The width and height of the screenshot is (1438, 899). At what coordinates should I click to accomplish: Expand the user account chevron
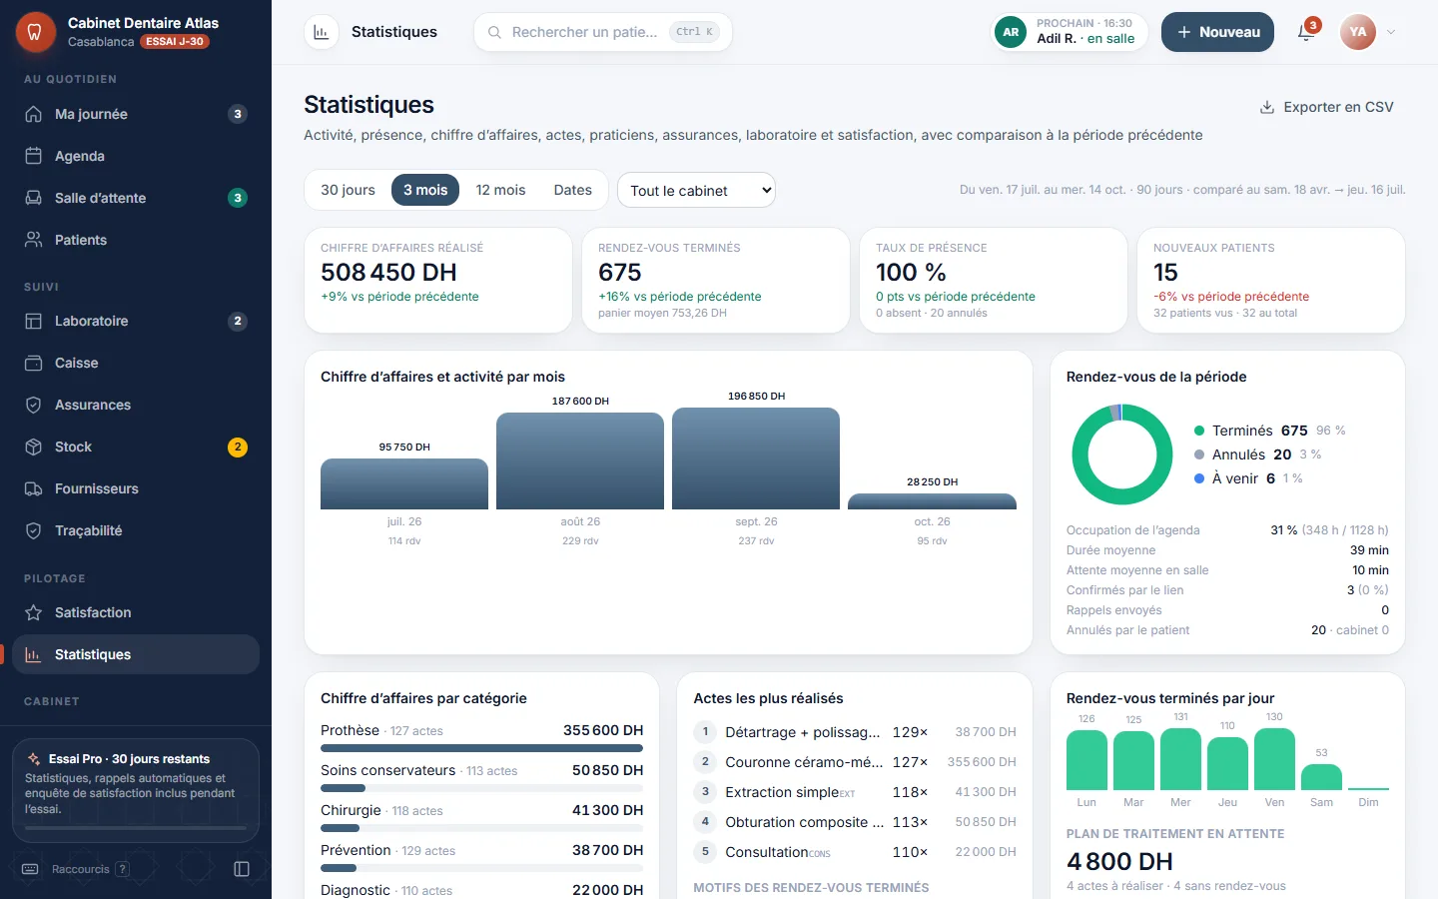[x=1391, y=32]
